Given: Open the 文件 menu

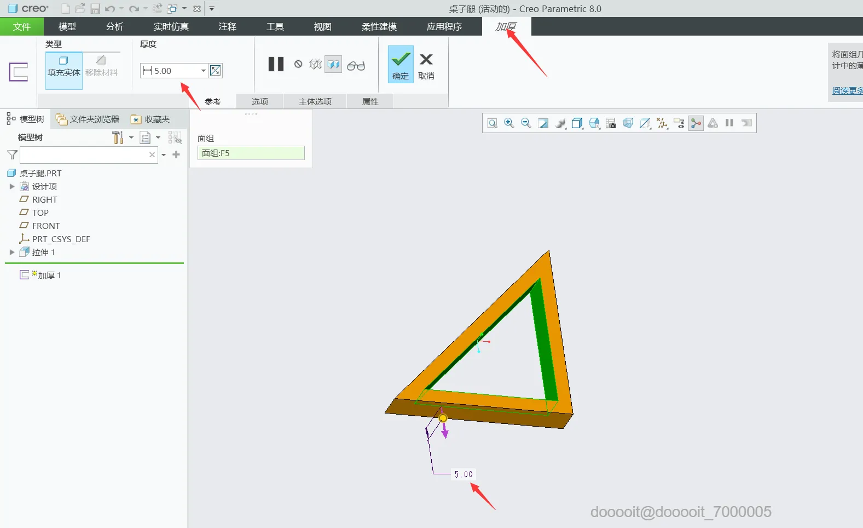Looking at the screenshot, I should point(22,26).
